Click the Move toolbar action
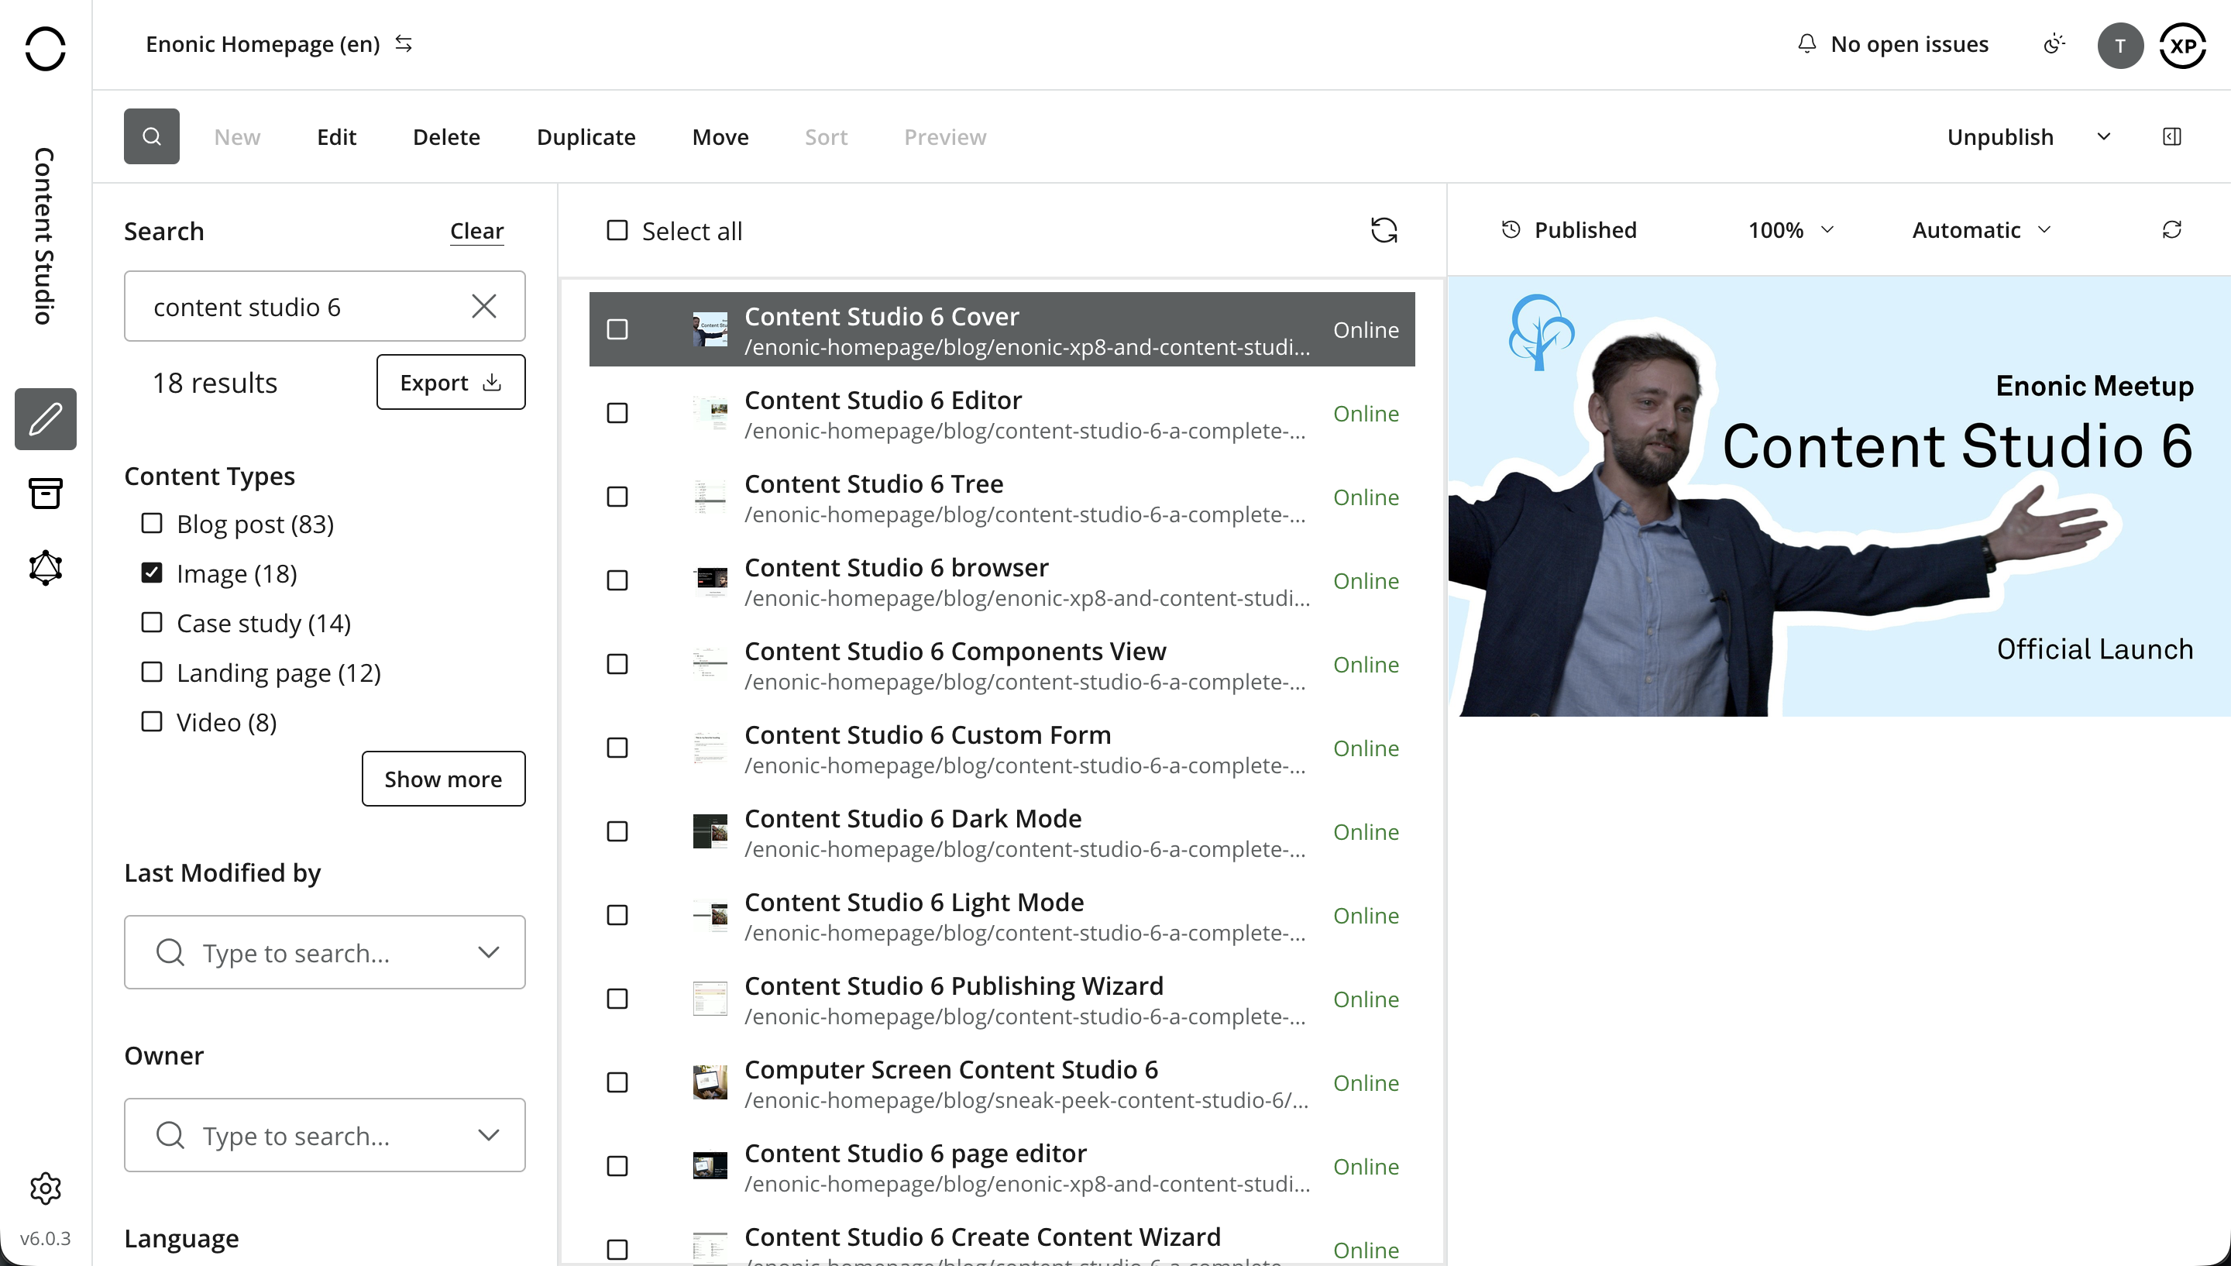 [720, 136]
